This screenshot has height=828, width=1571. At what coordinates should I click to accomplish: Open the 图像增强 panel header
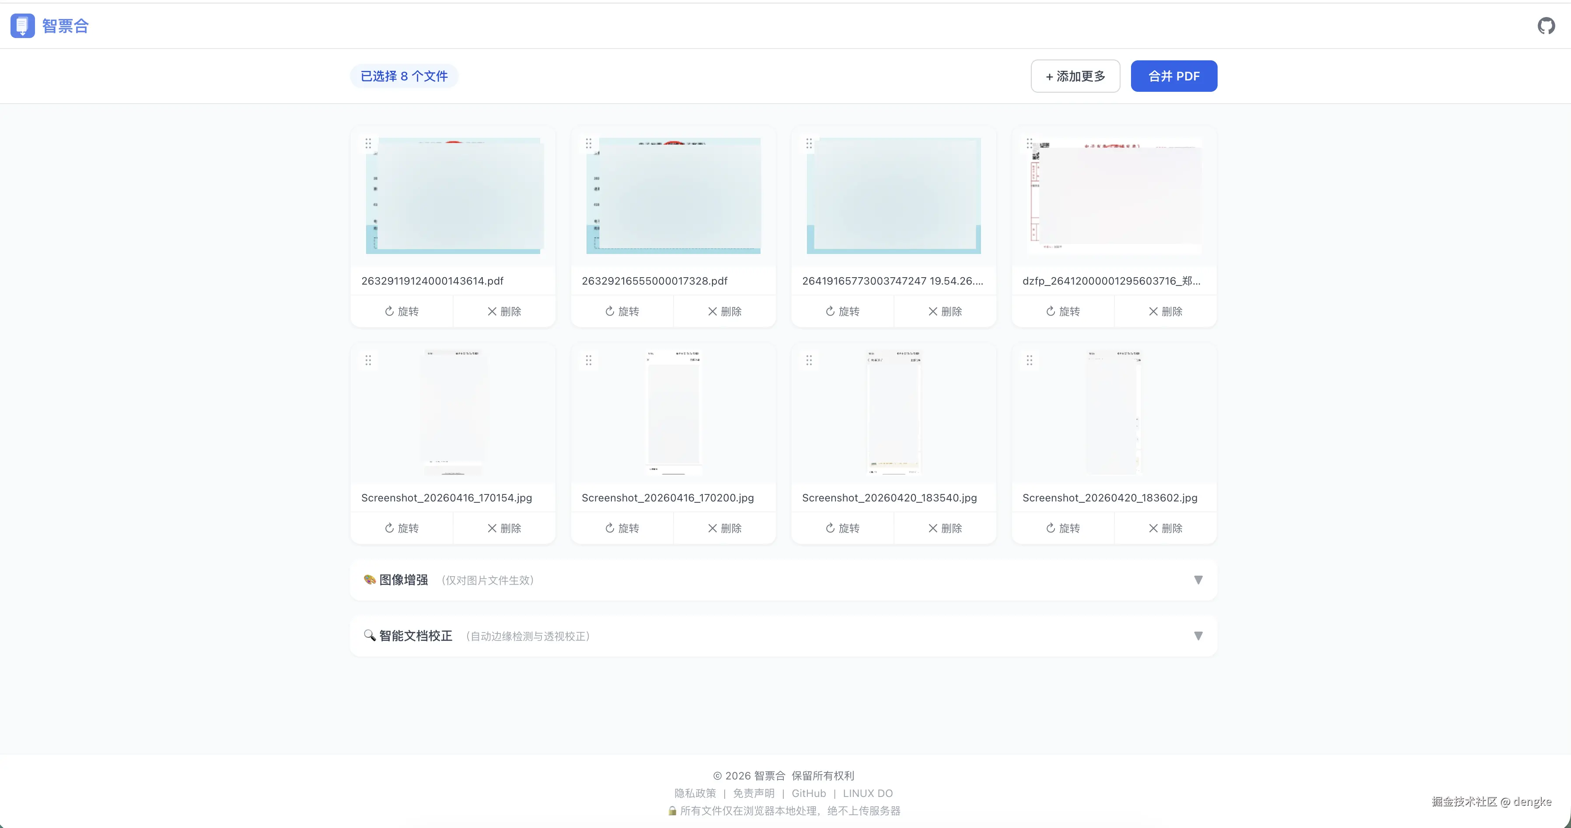click(403, 580)
